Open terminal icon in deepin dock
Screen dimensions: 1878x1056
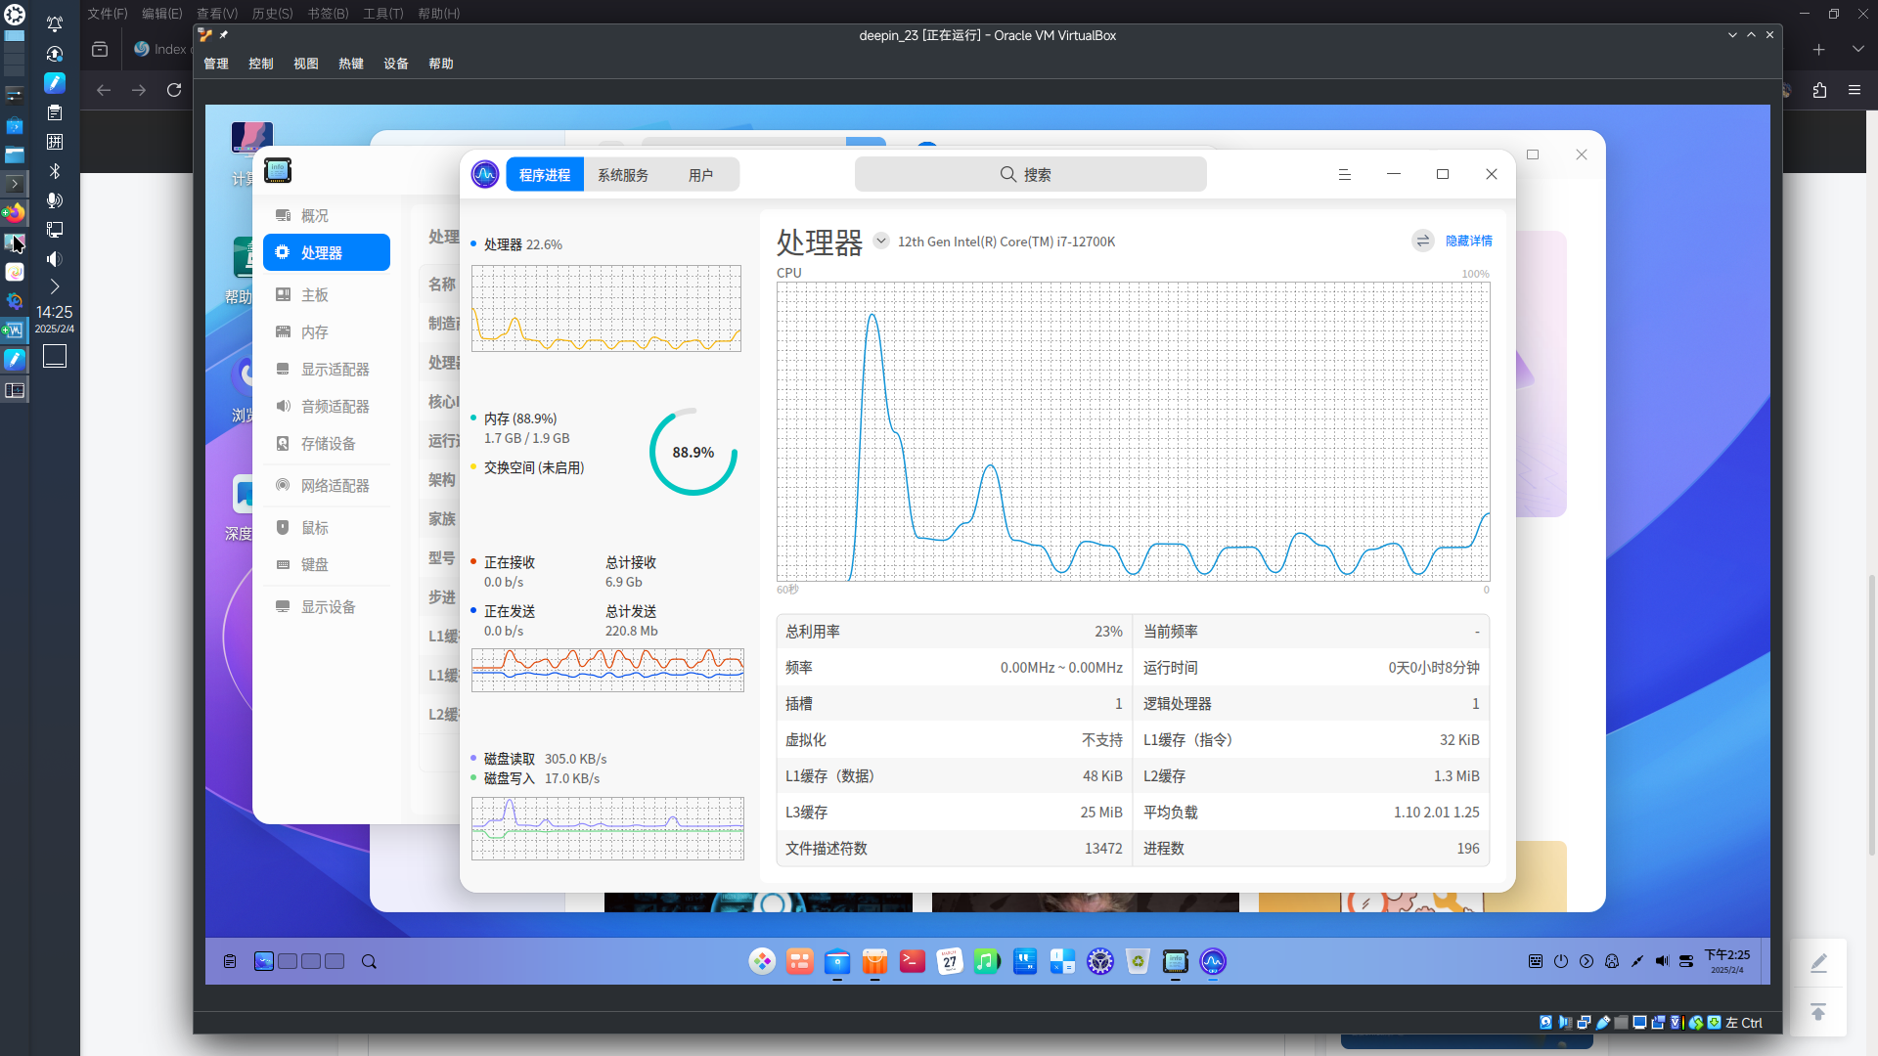[x=913, y=961]
